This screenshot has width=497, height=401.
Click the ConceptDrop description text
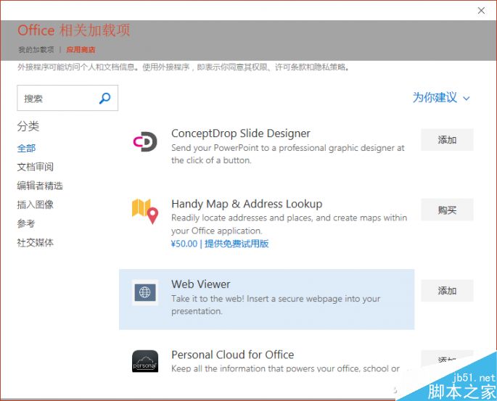tap(288, 154)
